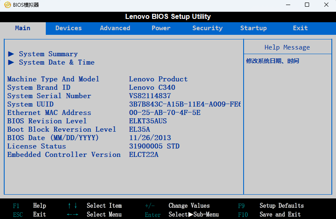Image resolution: width=336 pixels, height=219 pixels.
Task: Select the License Status label
Action: click(x=37, y=146)
